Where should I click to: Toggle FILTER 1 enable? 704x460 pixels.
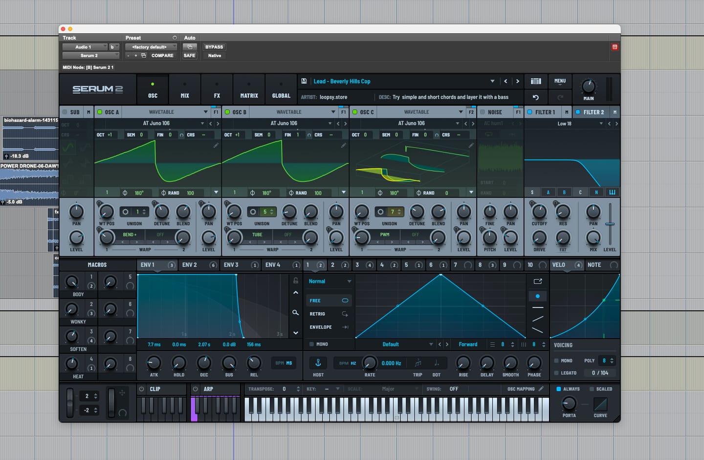click(529, 112)
